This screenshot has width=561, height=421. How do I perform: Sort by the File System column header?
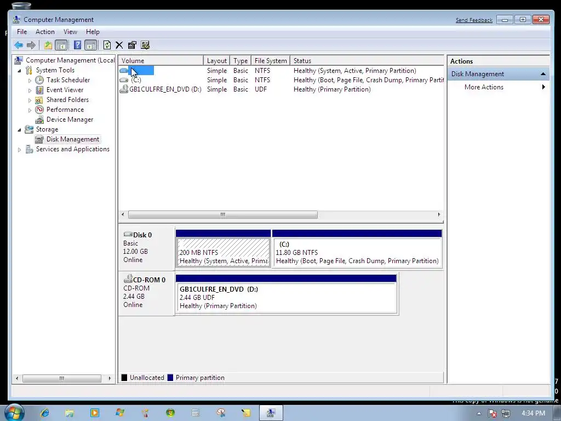[x=271, y=60]
